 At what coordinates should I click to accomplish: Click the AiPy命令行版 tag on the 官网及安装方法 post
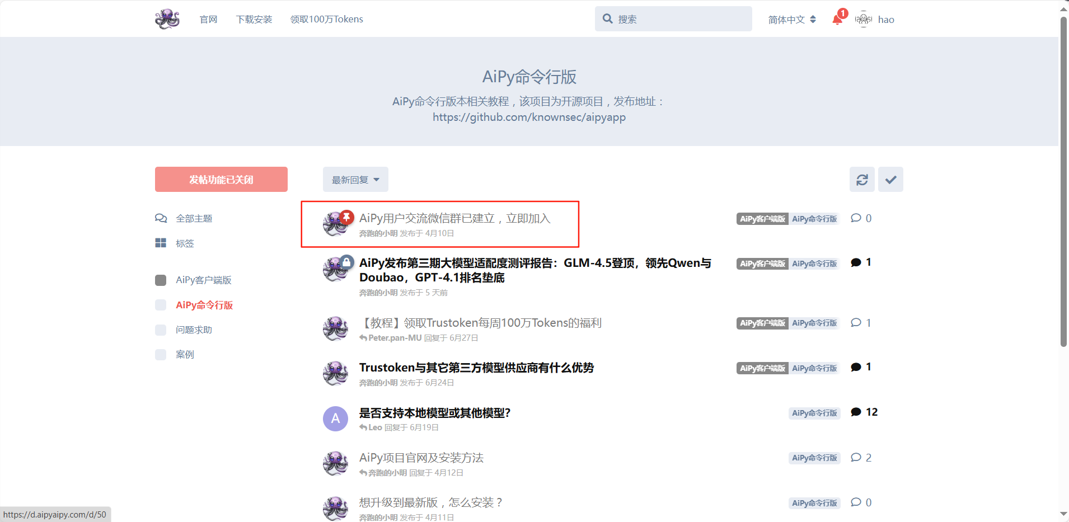point(814,458)
